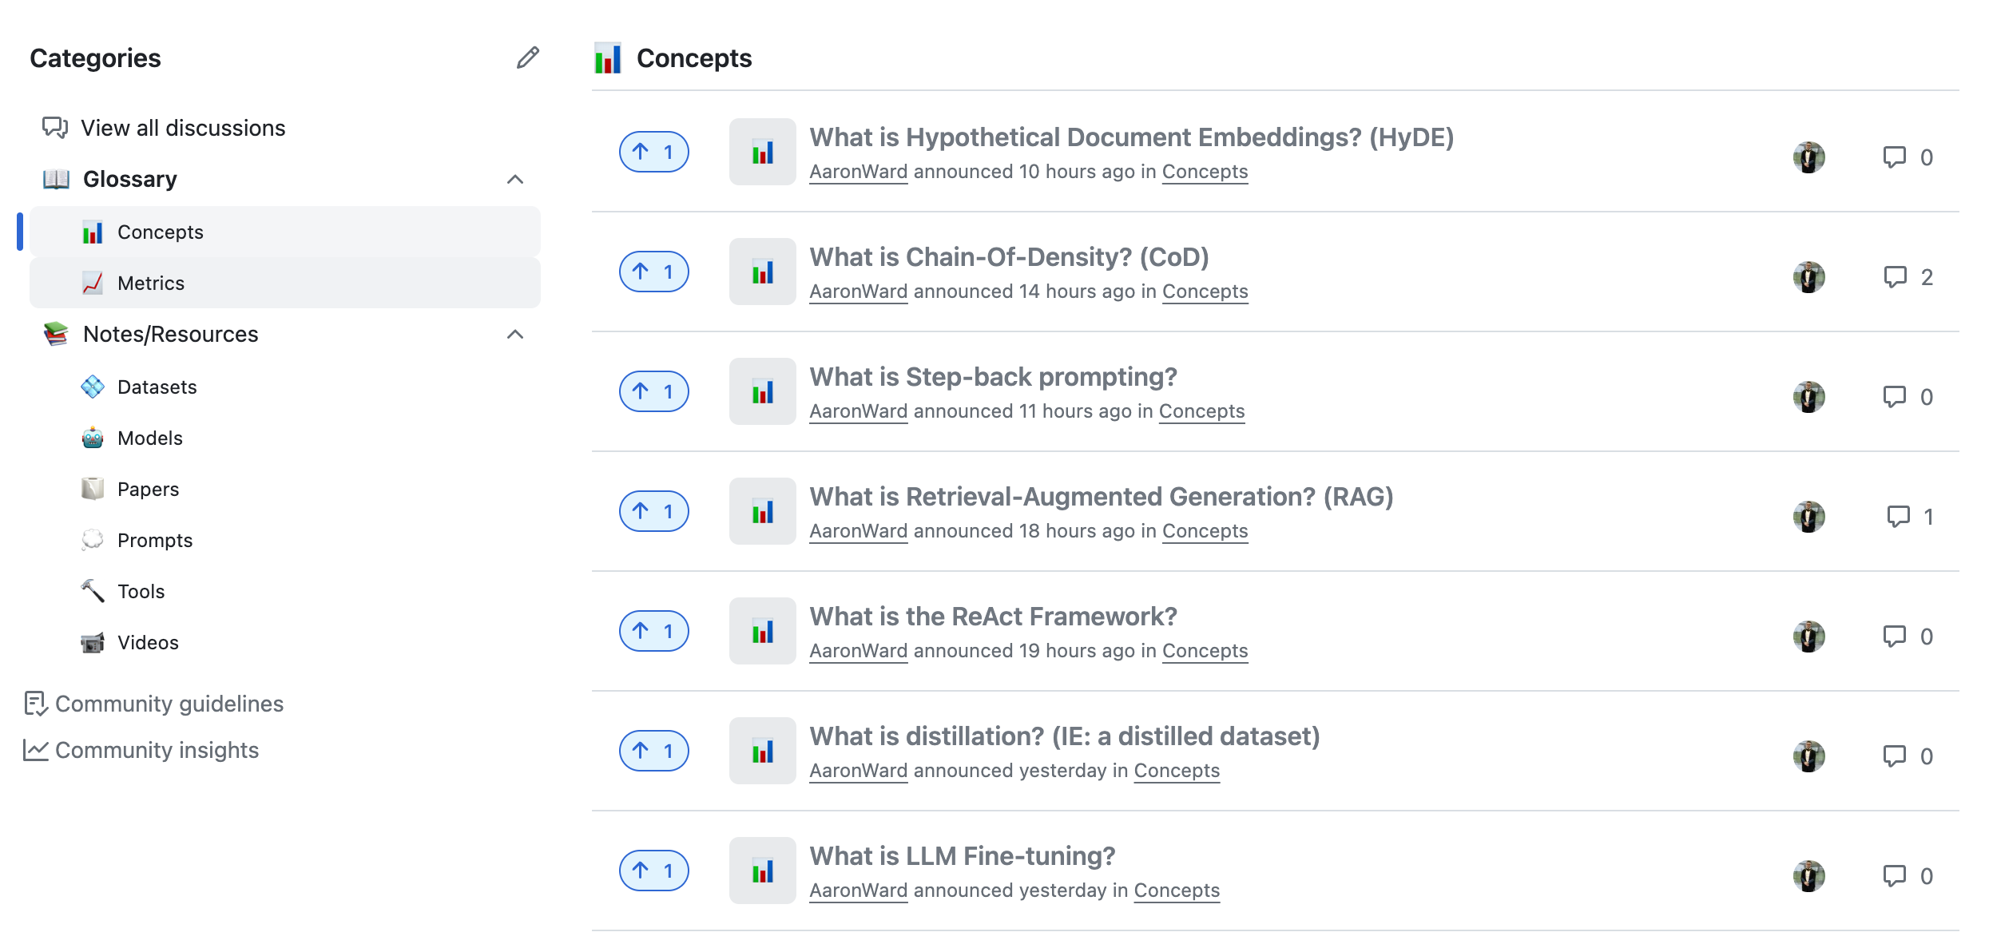Click AaronWard author link under distillation post

click(x=858, y=771)
